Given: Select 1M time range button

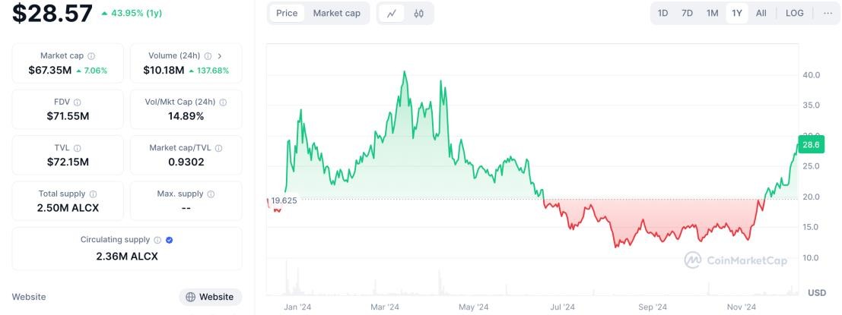Looking at the screenshot, I should coord(712,13).
